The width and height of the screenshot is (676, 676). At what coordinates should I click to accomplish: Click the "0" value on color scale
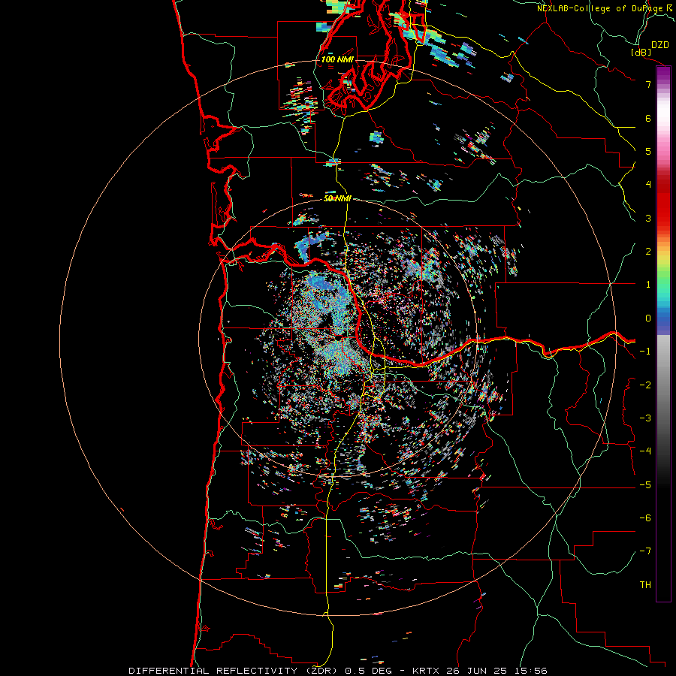[648, 318]
